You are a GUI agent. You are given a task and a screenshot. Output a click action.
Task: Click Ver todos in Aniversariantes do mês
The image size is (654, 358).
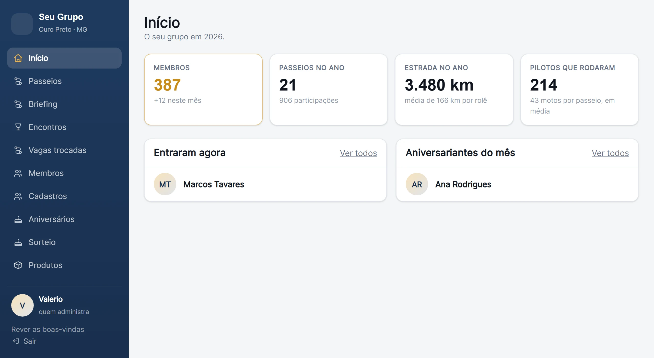tap(610, 153)
